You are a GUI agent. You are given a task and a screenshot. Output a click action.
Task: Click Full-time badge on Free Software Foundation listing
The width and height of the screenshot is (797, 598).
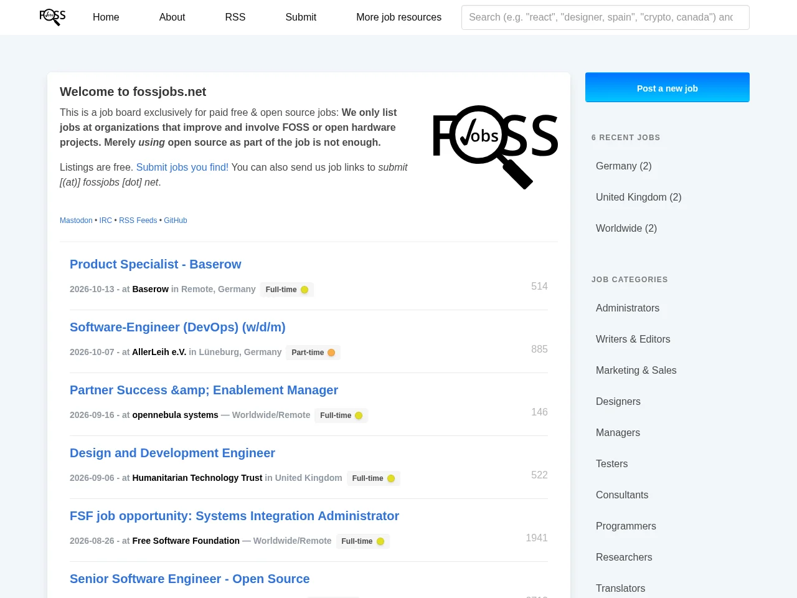click(x=363, y=541)
